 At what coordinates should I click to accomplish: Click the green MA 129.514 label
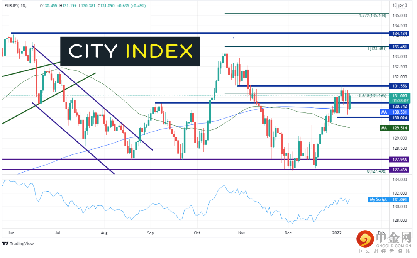[395, 128]
